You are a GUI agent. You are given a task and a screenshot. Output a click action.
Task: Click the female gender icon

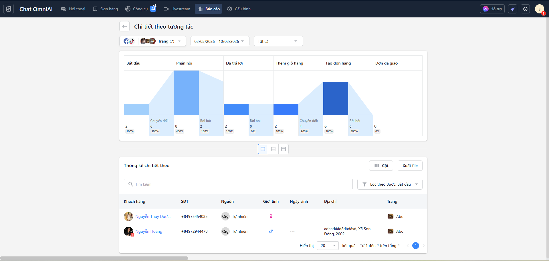(x=271, y=216)
